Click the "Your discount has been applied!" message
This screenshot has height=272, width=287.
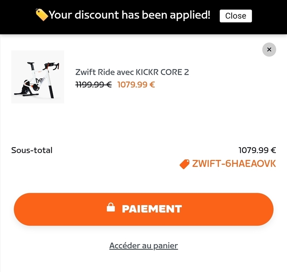click(x=130, y=15)
